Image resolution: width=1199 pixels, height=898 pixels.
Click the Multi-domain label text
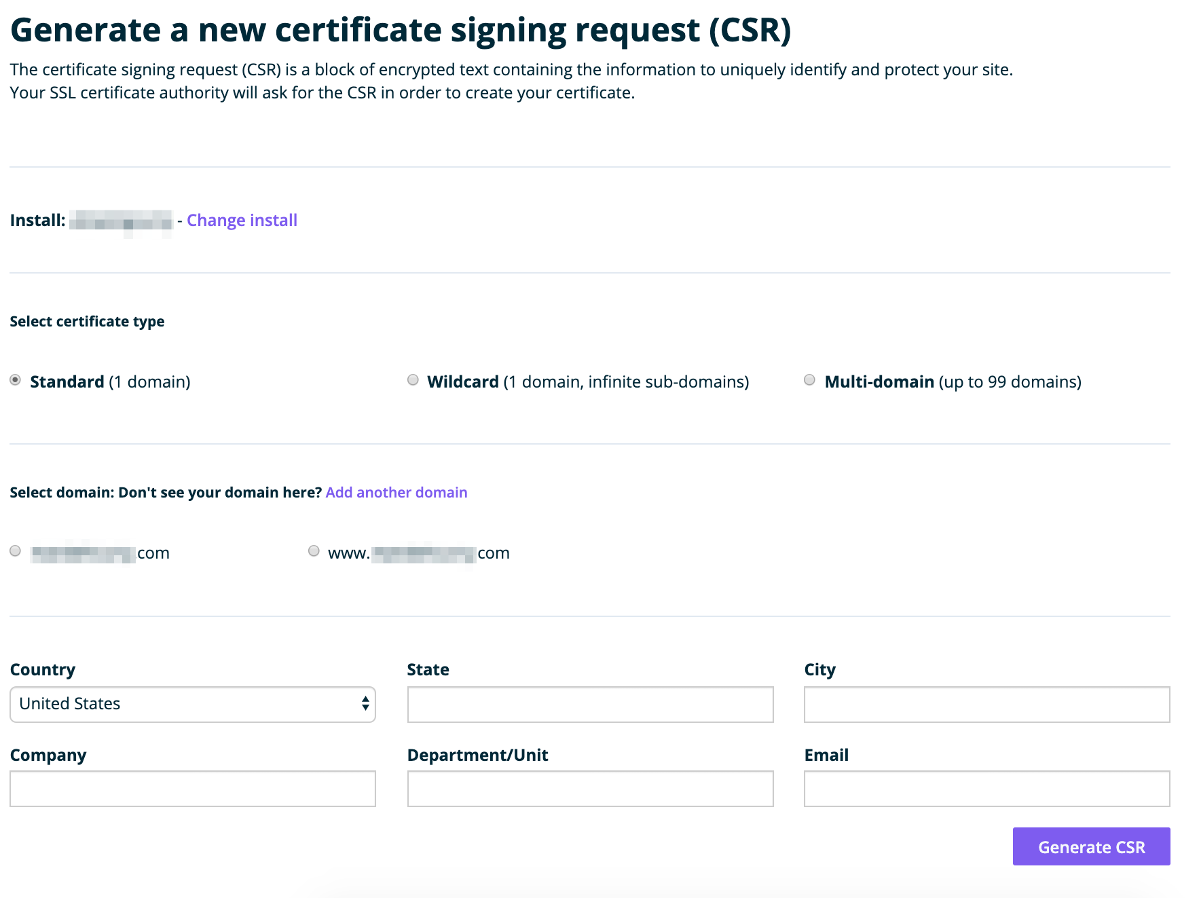[x=952, y=382]
